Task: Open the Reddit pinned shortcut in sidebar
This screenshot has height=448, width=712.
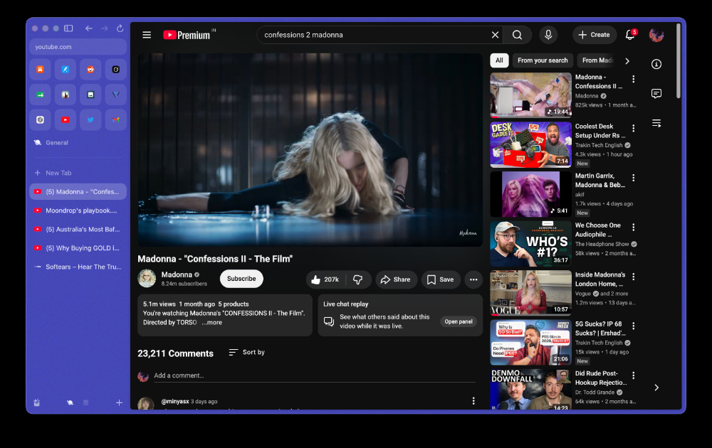Action: tap(90, 70)
